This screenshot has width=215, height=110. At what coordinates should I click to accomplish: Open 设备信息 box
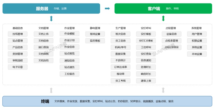171,34
